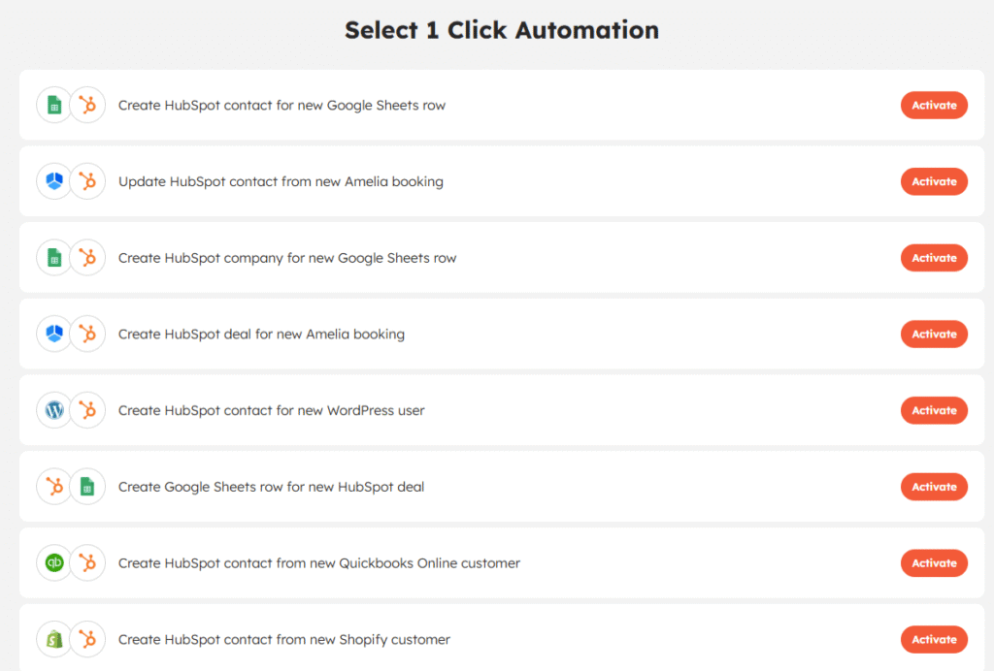Click the WordPress logo icon

(54, 410)
